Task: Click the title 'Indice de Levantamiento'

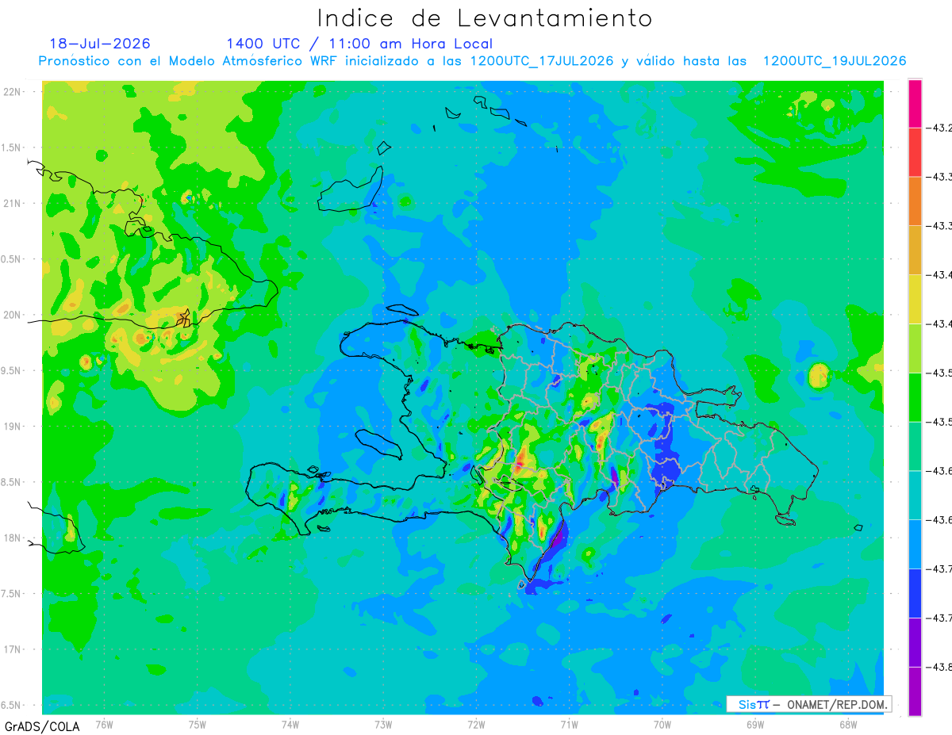Action: pyautogui.click(x=484, y=18)
